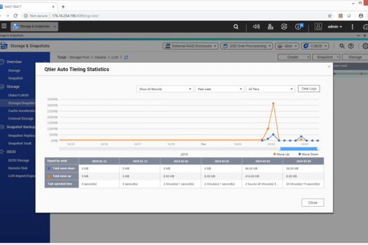Open the volume control speaker icon
368x245 pixels.
click(x=256, y=27)
